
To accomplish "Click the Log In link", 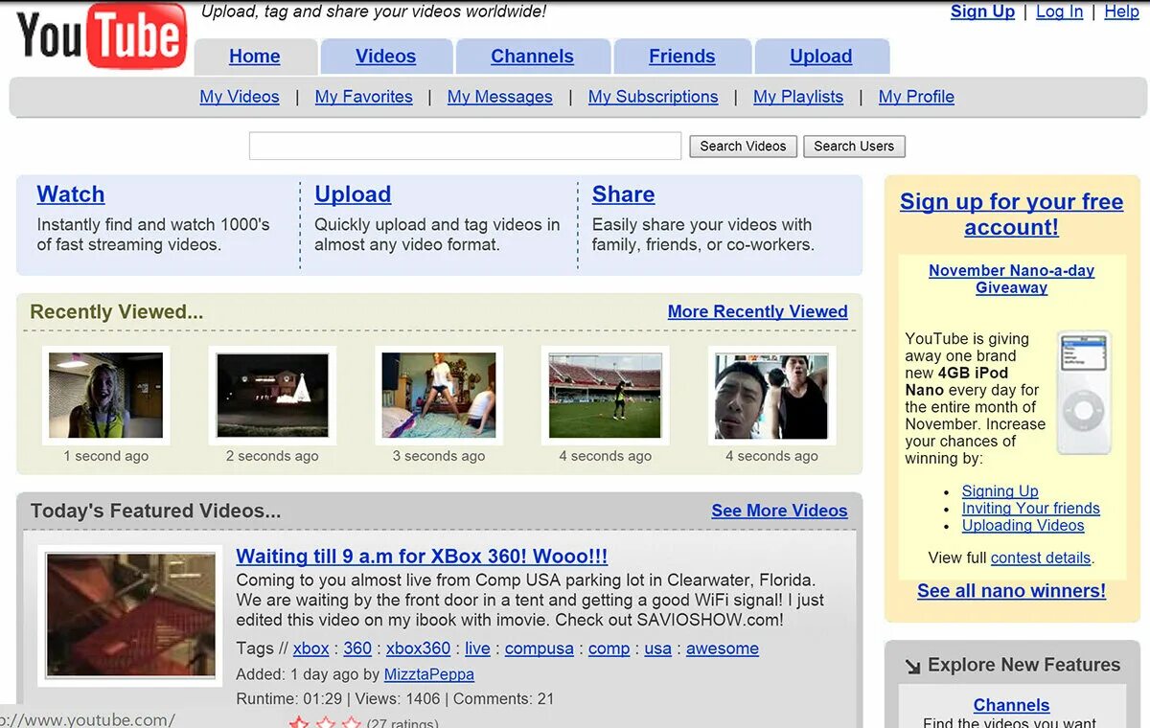I will click(x=1060, y=11).
